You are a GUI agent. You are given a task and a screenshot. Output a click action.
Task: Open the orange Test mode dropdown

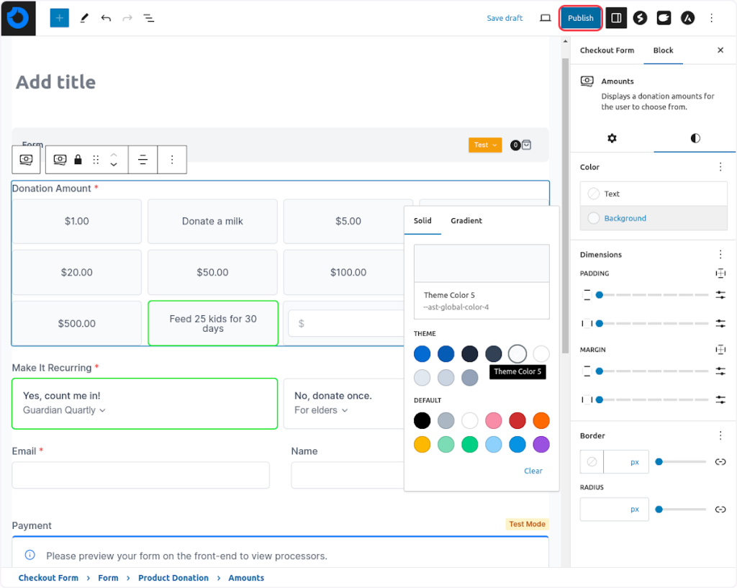click(x=484, y=145)
